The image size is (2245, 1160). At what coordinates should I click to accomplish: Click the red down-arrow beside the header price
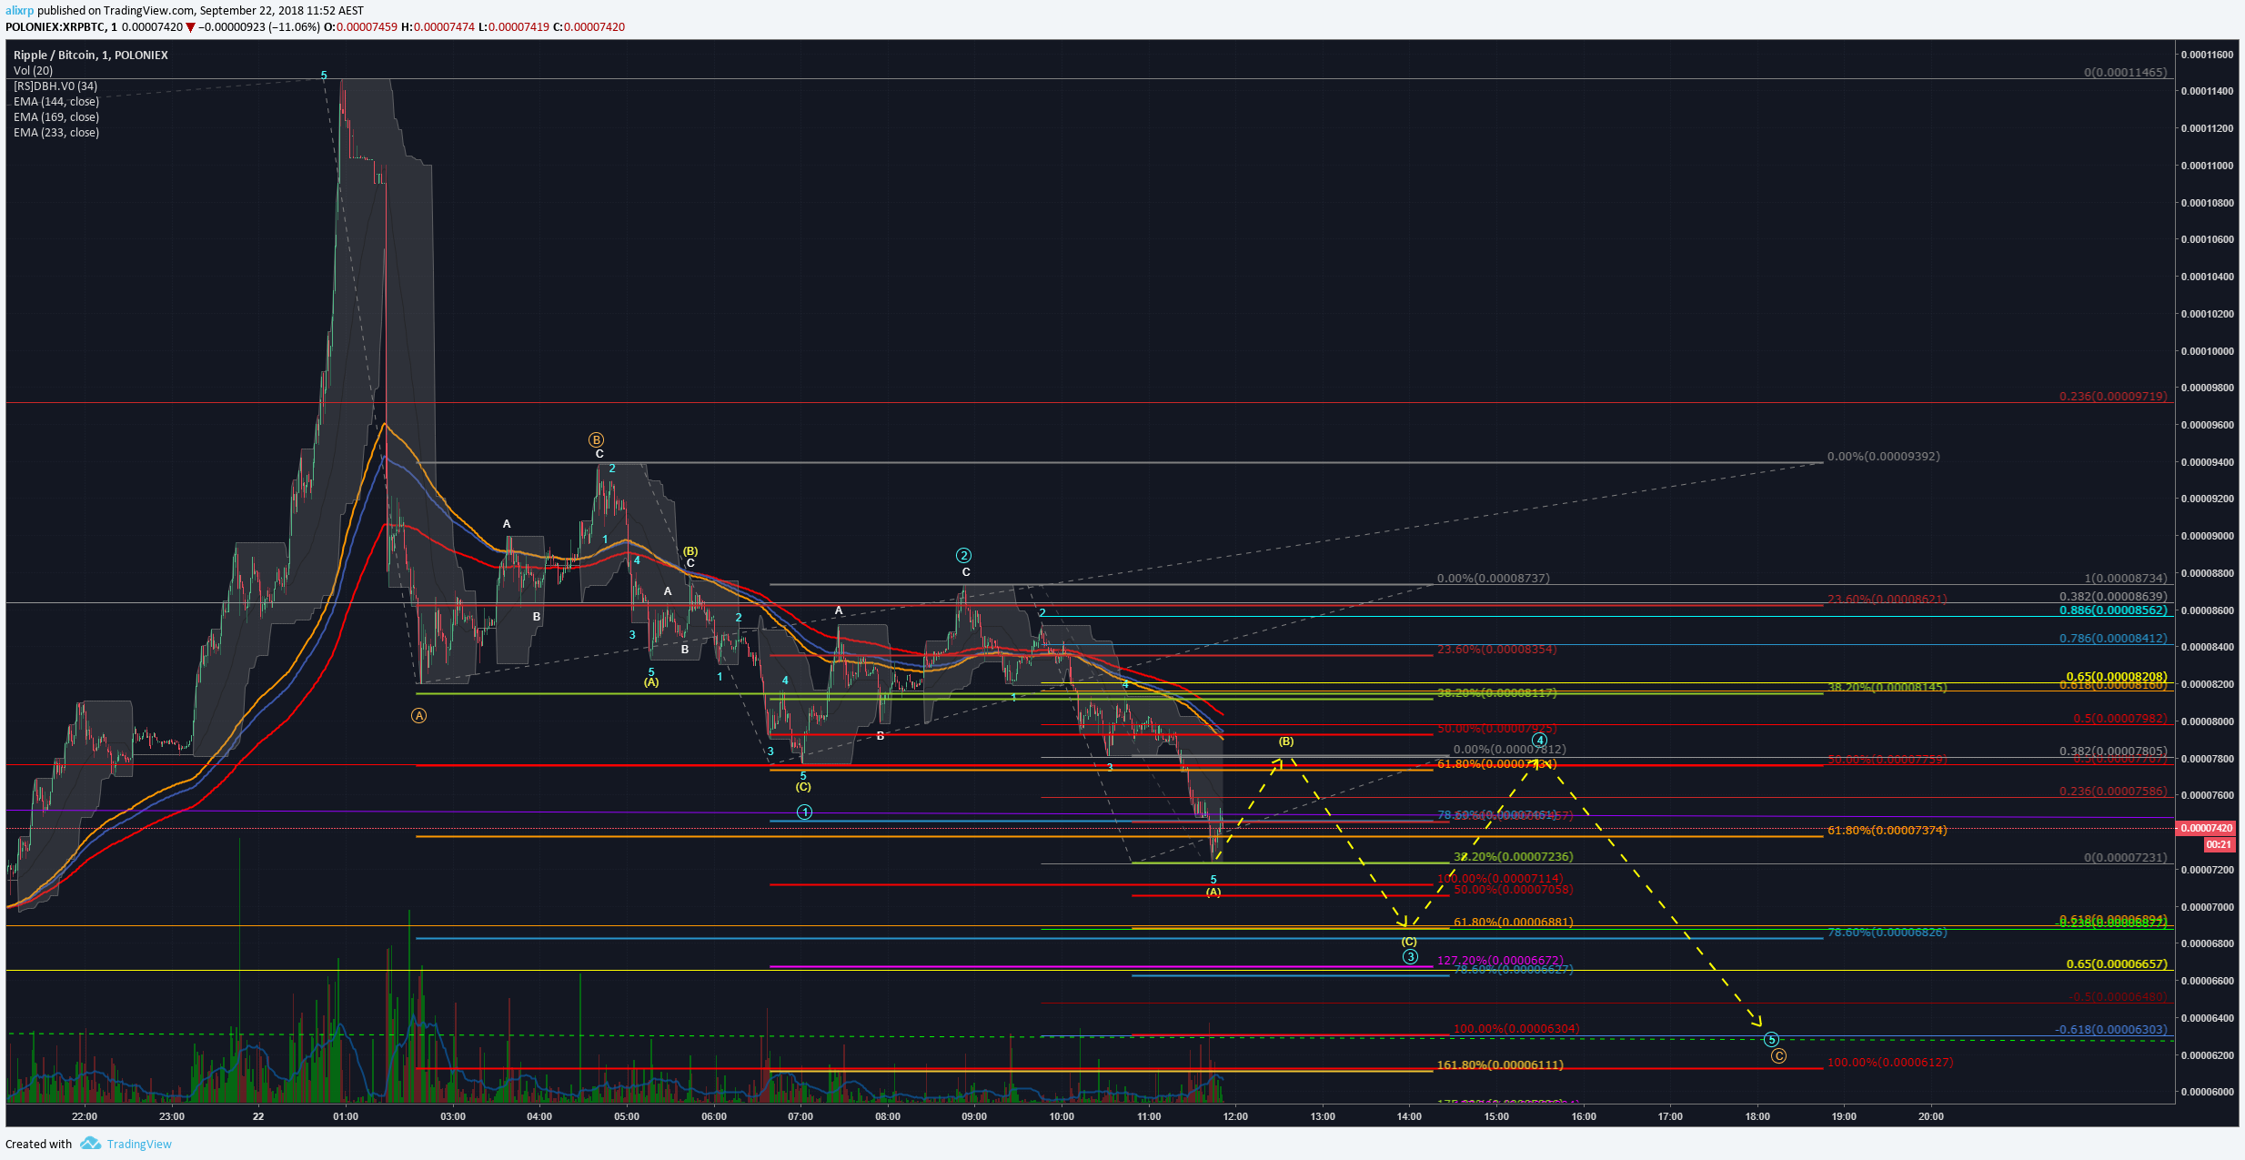pos(190,27)
